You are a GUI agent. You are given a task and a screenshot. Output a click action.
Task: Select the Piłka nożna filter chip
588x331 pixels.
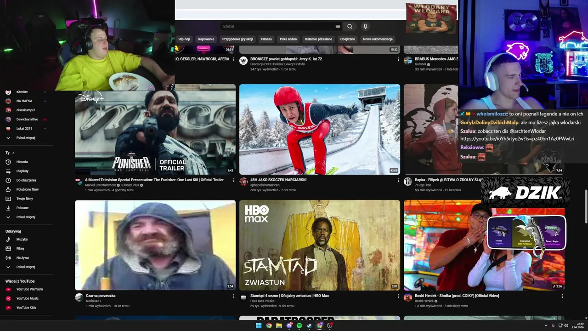288,39
